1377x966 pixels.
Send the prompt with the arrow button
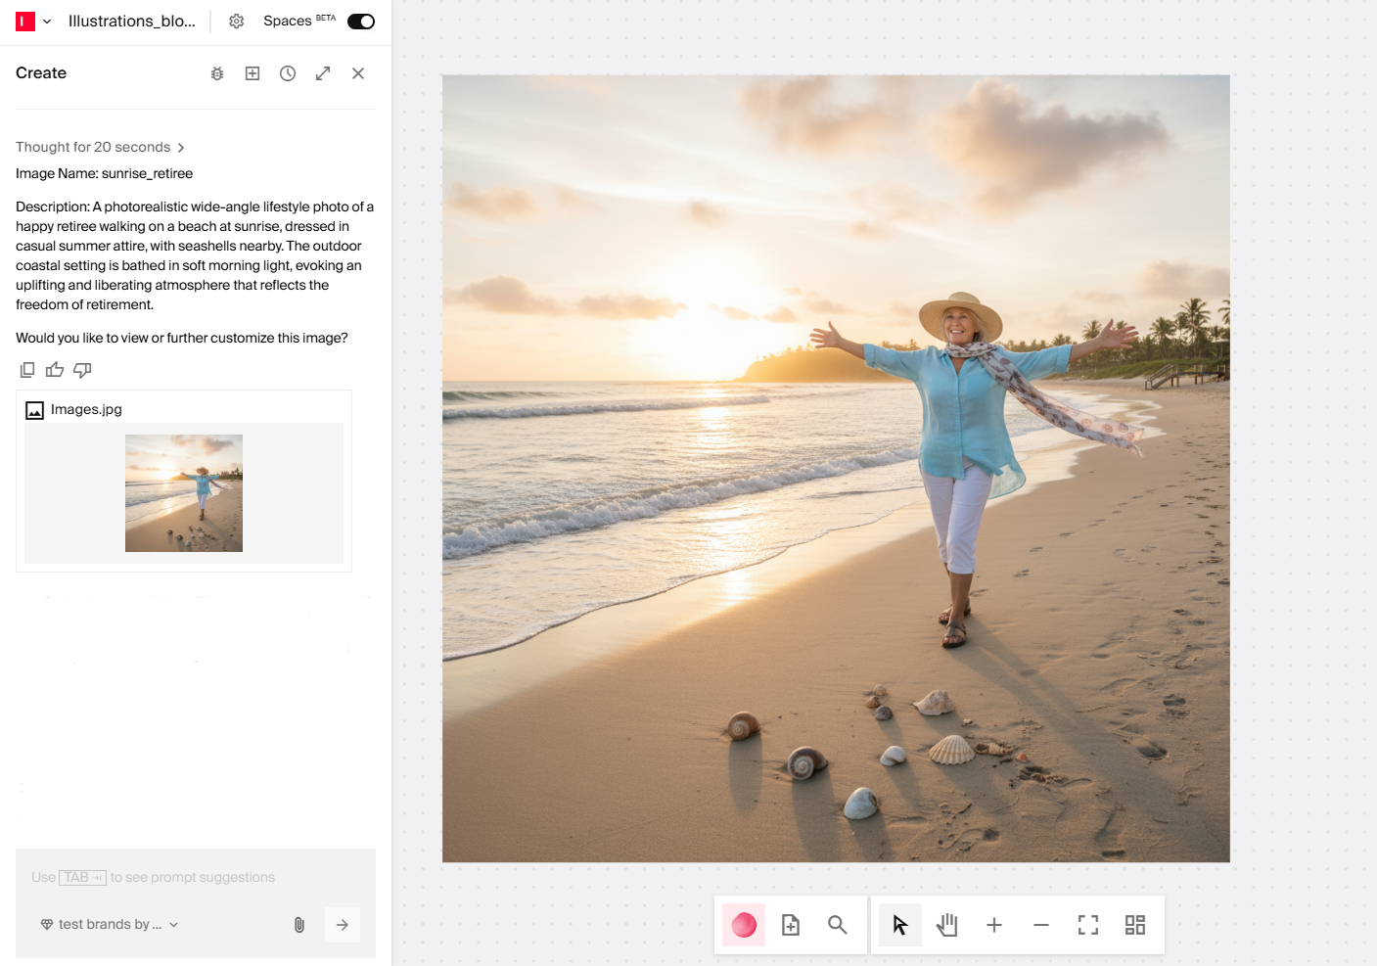point(343,925)
